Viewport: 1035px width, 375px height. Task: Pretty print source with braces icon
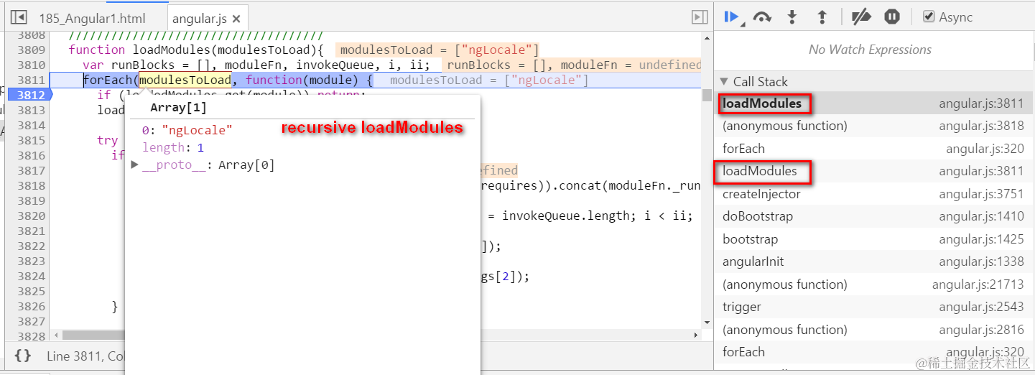(22, 356)
